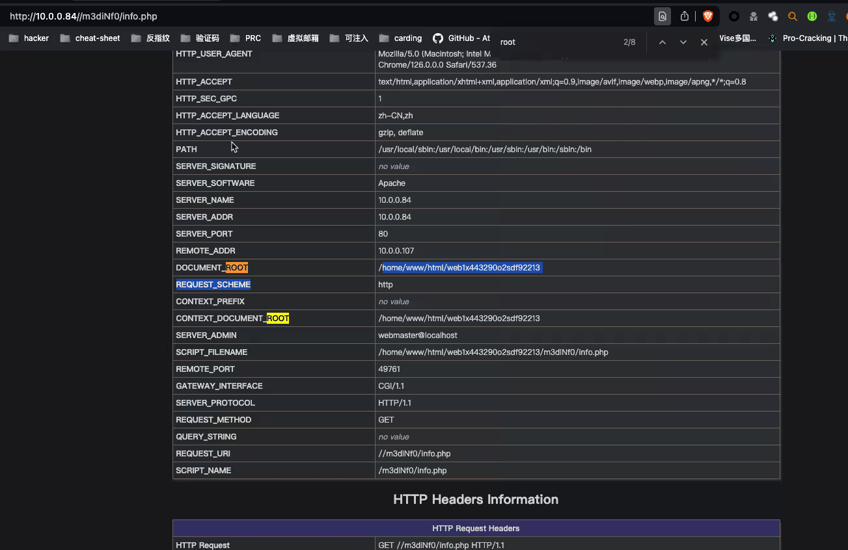Click the highlighted DOCUMENT_ROOT path value

coord(461,268)
